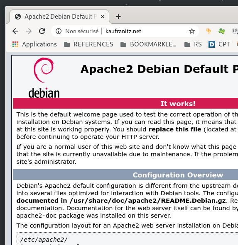Open site information icon beside Non sécurisé
Image resolution: width=238 pixels, height=245 pixels.
tap(59, 31)
